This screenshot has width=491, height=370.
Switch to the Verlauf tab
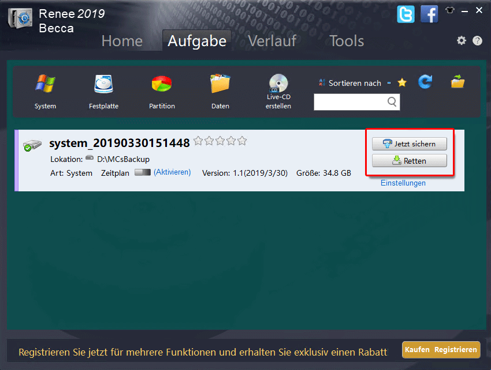pyautogui.click(x=272, y=41)
